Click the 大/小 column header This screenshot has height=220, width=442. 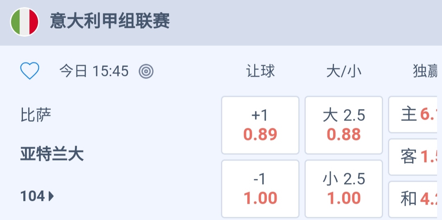(x=344, y=71)
